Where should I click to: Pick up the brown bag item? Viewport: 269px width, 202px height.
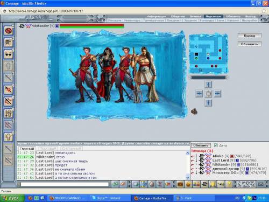click(194, 112)
